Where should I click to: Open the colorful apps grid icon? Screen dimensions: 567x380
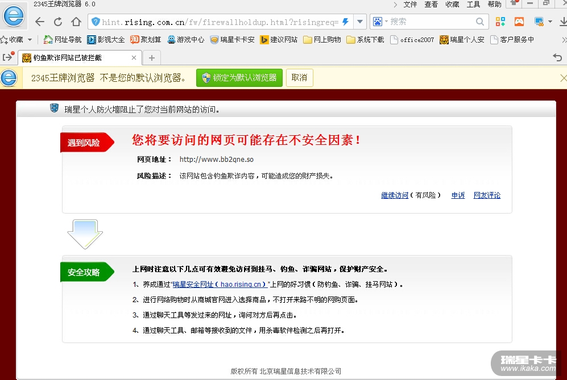point(500,22)
